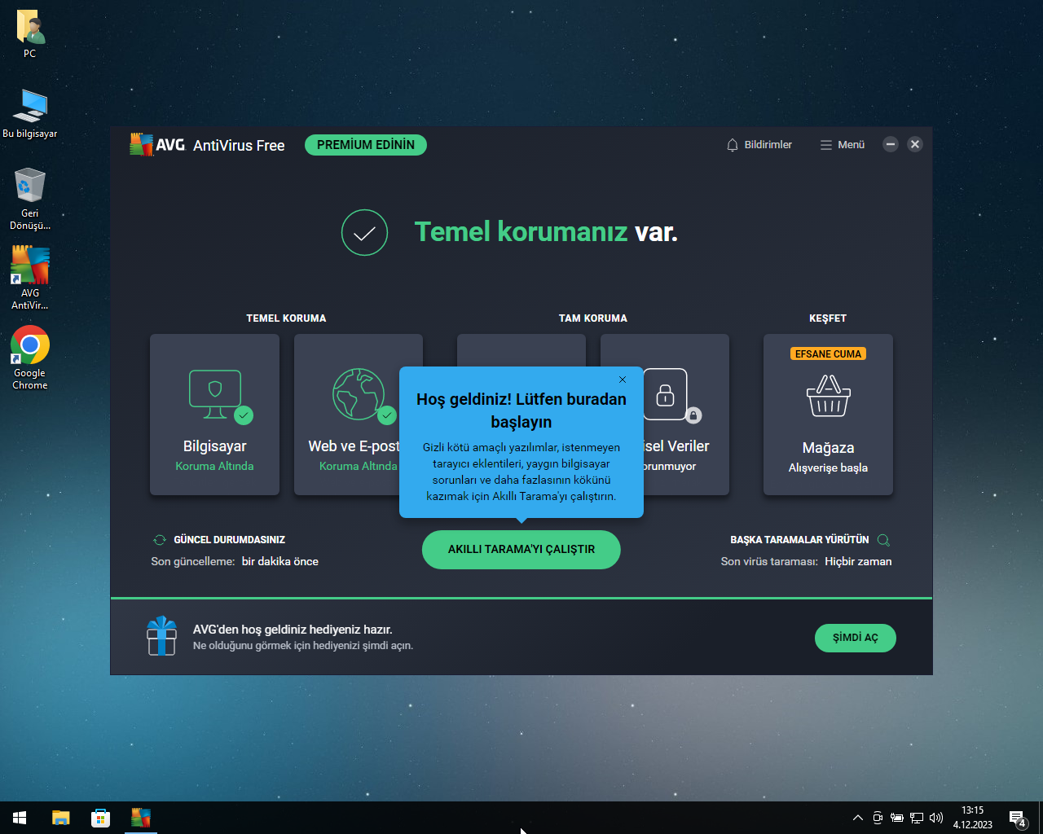Click the other scans magnifier icon
Screen dimensions: 1043x834
click(x=883, y=540)
